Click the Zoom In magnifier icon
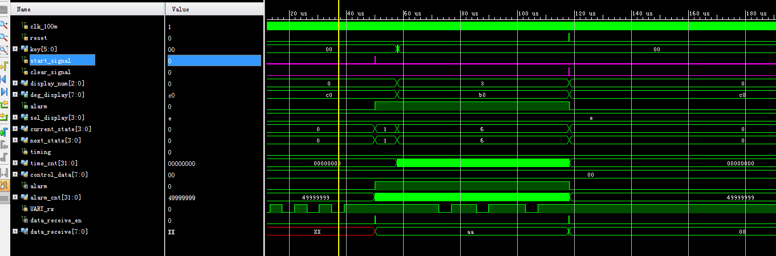This screenshot has width=776, height=256. (3, 25)
